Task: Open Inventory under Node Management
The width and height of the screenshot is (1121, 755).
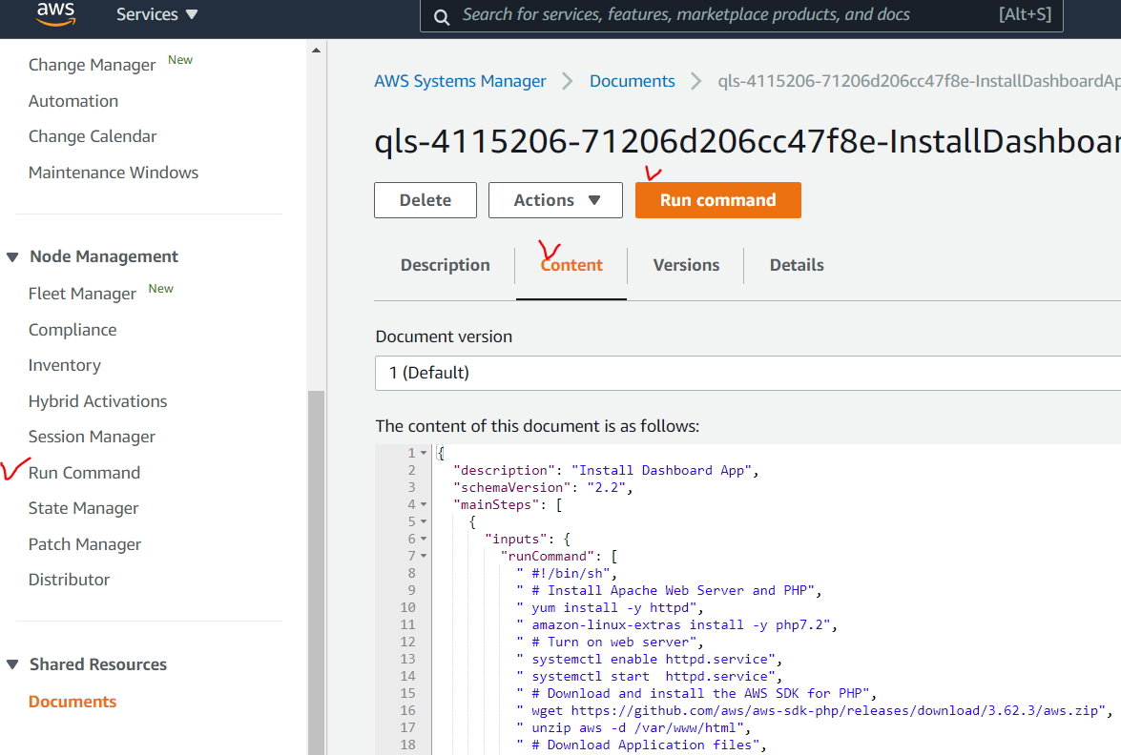Action: pyautogui.click(x=64, y=365)
